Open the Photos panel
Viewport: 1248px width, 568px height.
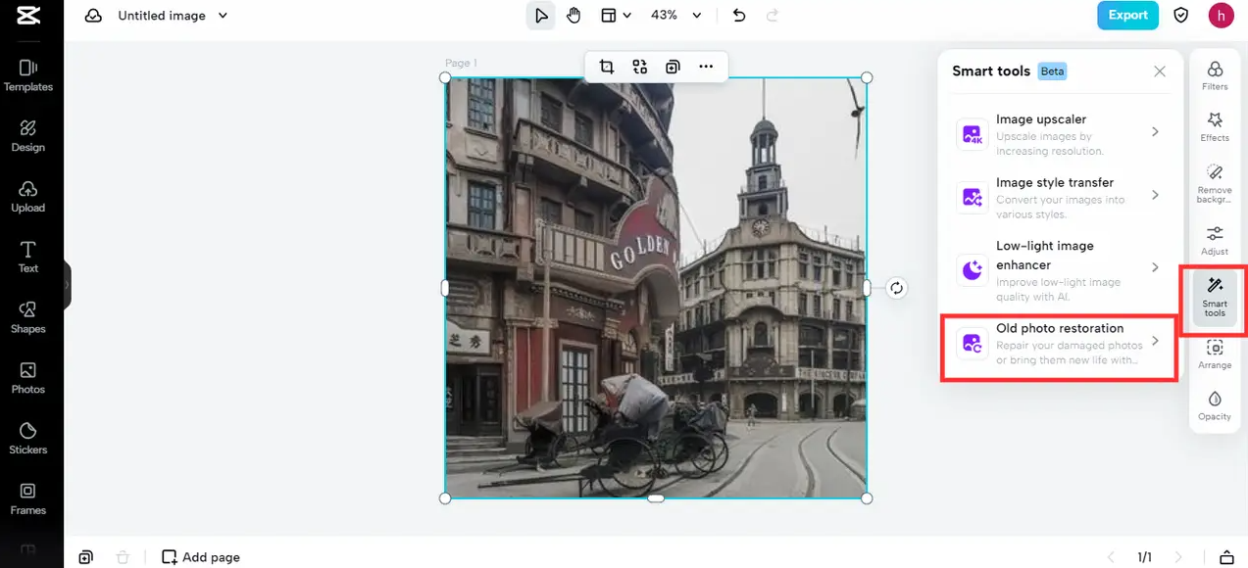pos(27,378)
